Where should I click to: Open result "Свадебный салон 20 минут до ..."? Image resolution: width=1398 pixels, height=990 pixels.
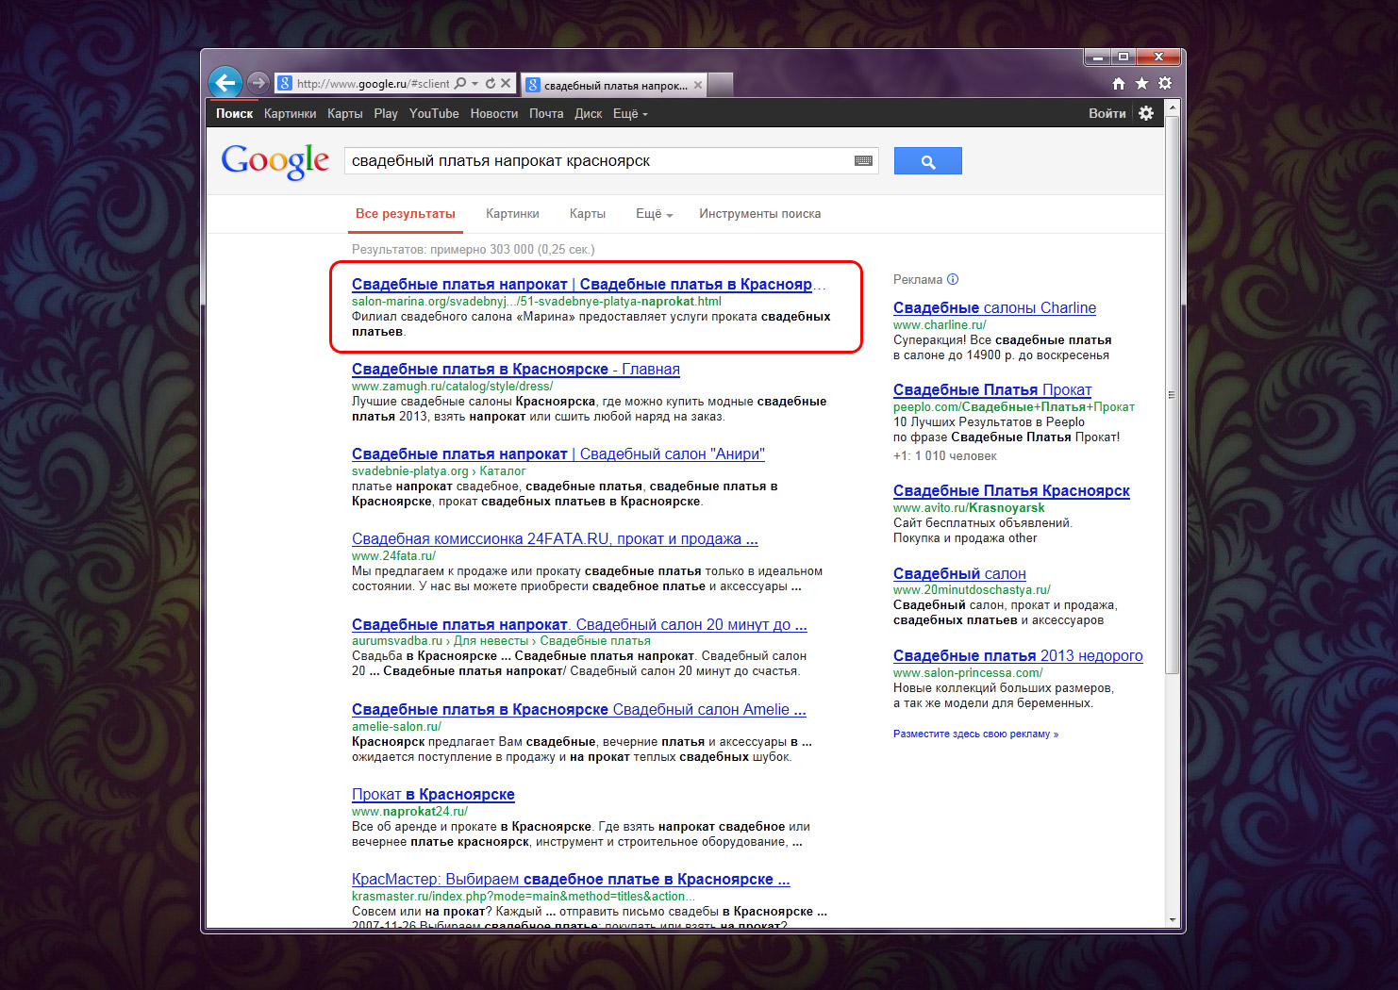[579, 625]
